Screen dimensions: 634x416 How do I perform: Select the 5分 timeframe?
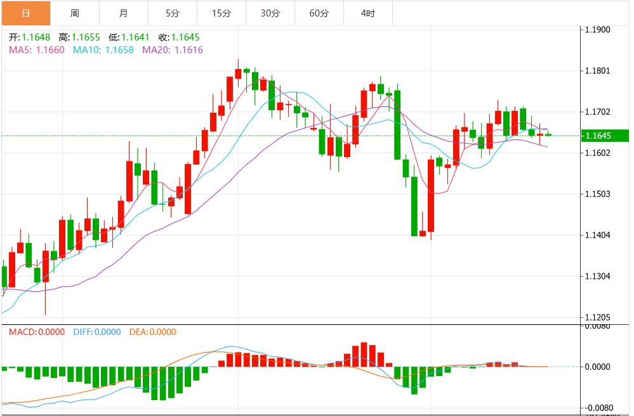click(173, 13)
